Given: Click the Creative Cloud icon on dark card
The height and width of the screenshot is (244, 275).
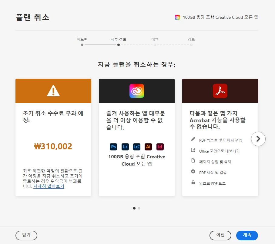Looking at the screenshot, I should coord(137,91).
